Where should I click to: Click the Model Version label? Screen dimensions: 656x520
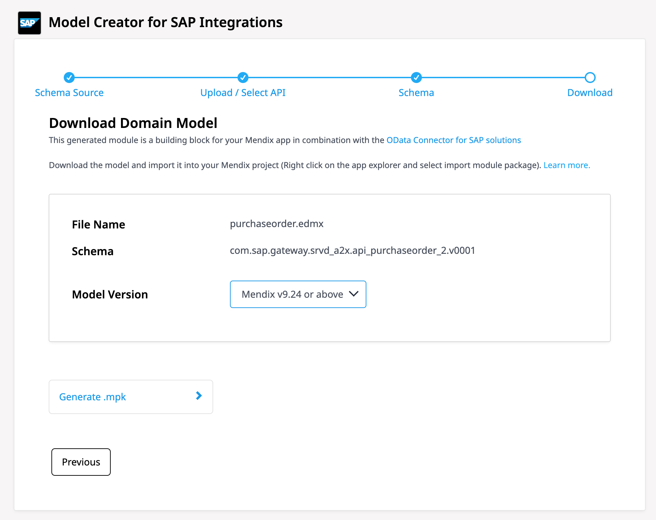[110, 294]
